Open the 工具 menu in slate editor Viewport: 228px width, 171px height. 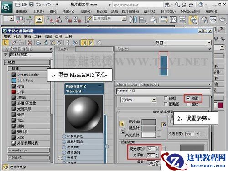point(68,36)
